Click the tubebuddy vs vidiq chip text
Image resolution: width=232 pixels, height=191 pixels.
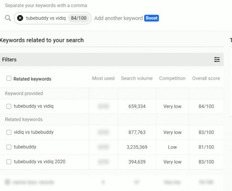point(46,18)
